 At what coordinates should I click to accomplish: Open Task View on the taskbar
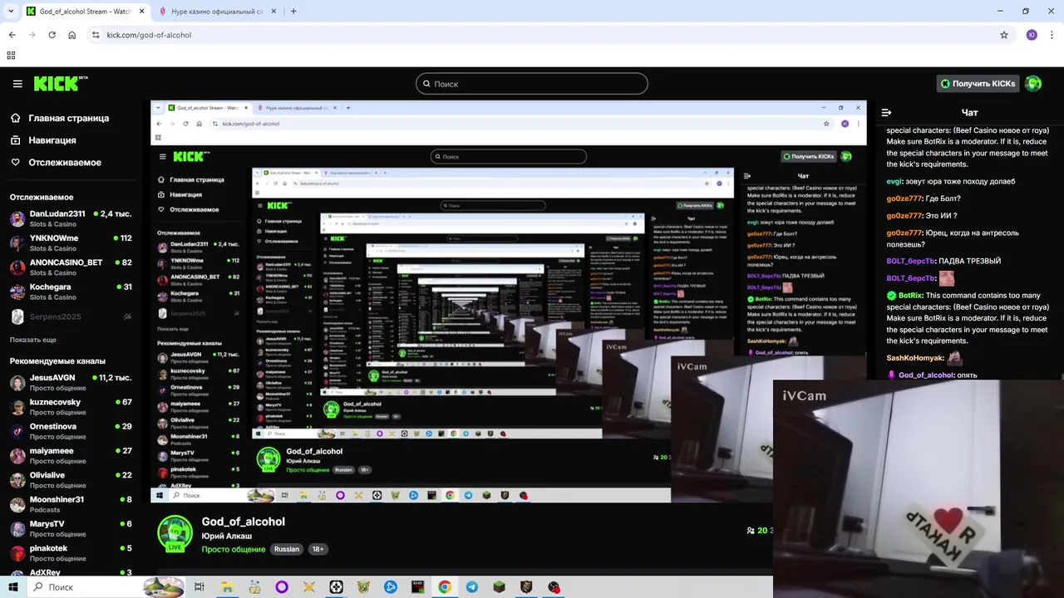tap(199, 587)
